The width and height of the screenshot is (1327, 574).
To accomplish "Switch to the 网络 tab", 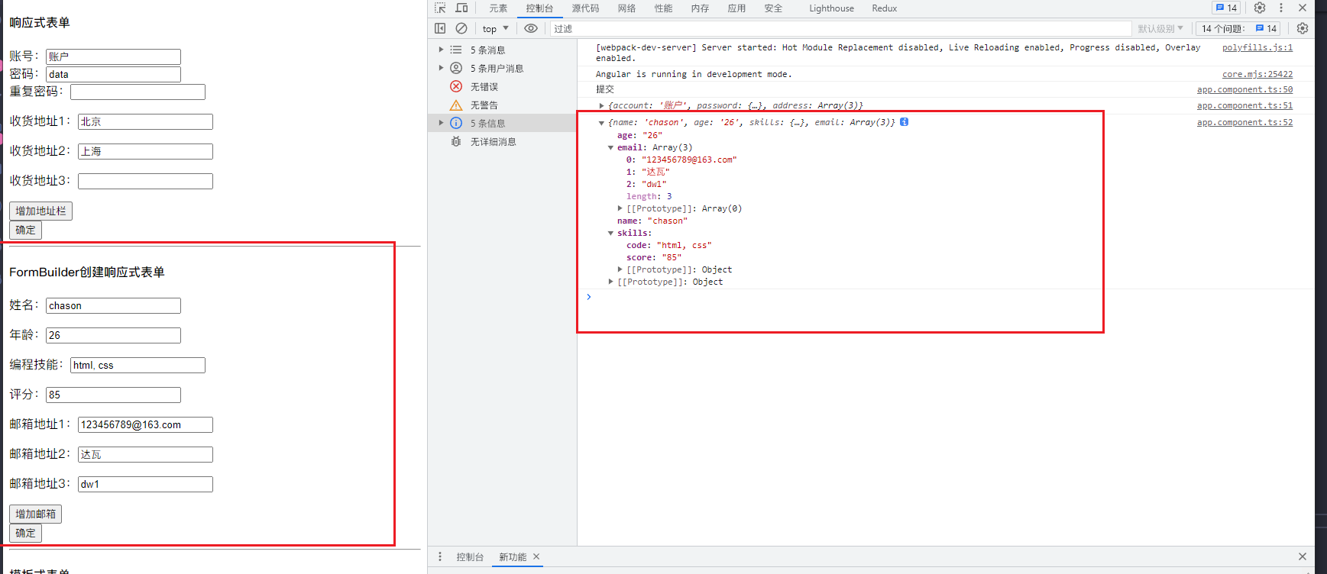I will point(626,8).
